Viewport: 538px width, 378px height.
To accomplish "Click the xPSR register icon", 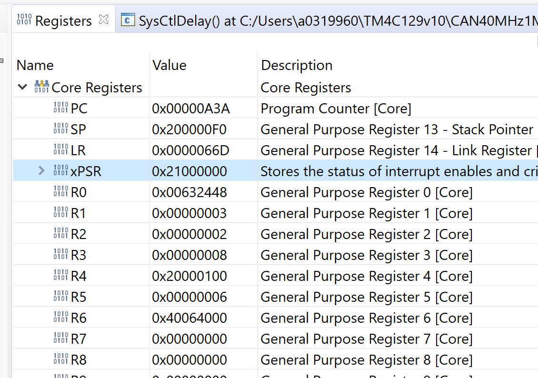I will click(x=61, y=171).
